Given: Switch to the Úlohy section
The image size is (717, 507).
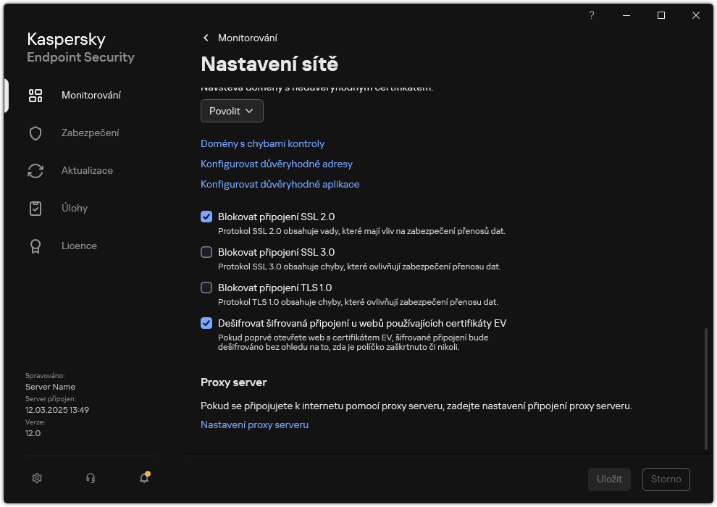Looking at the screenshot, I should tap(75, 208).
